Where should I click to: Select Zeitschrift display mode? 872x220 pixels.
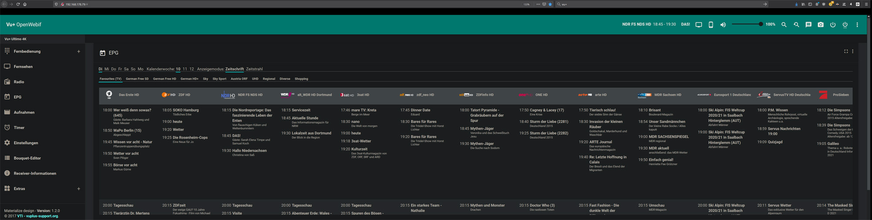235,69
